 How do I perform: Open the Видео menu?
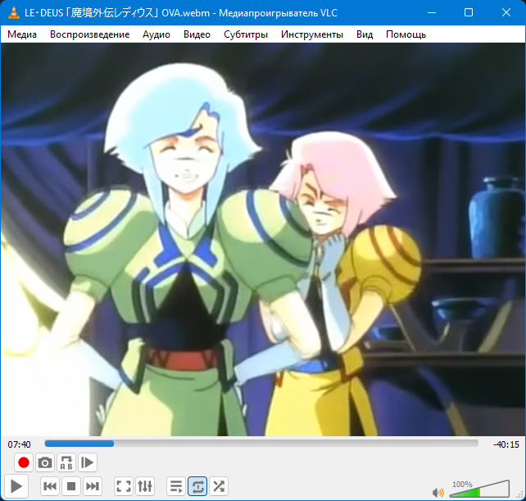(x=197, y=34)
